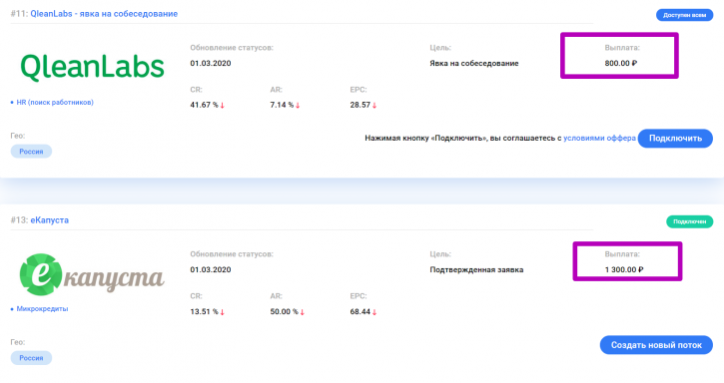Click the red arrow next to CR 13.51 %
Image resolution: width=724 pixels, height=383 pixels.
pyautogui.click(x=222, y=312)
